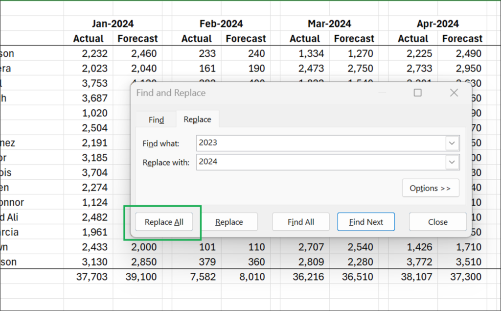Select the Apr-2024 header cell
The width and height of the screenshot is (501, 311).
(x=437, y=24)
